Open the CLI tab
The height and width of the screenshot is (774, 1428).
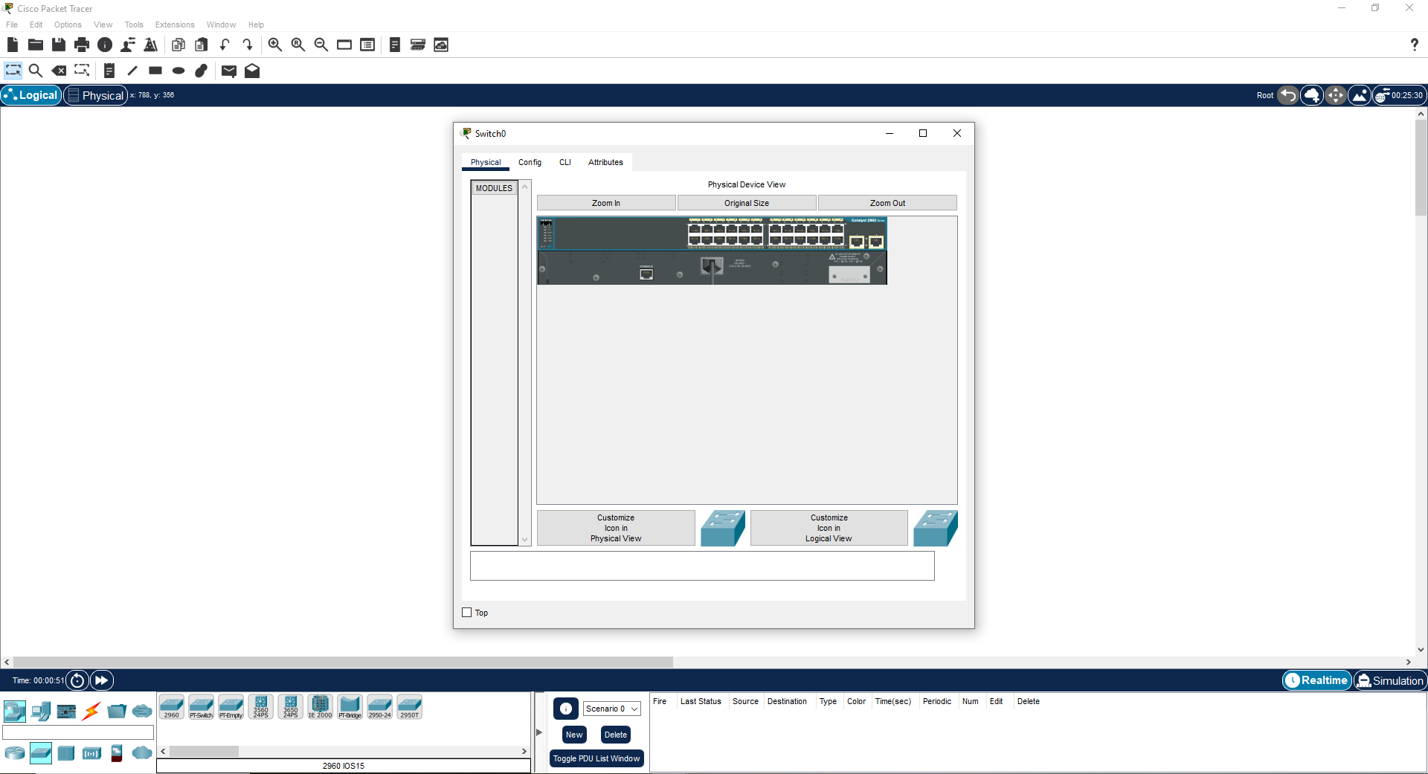[565, 162]
